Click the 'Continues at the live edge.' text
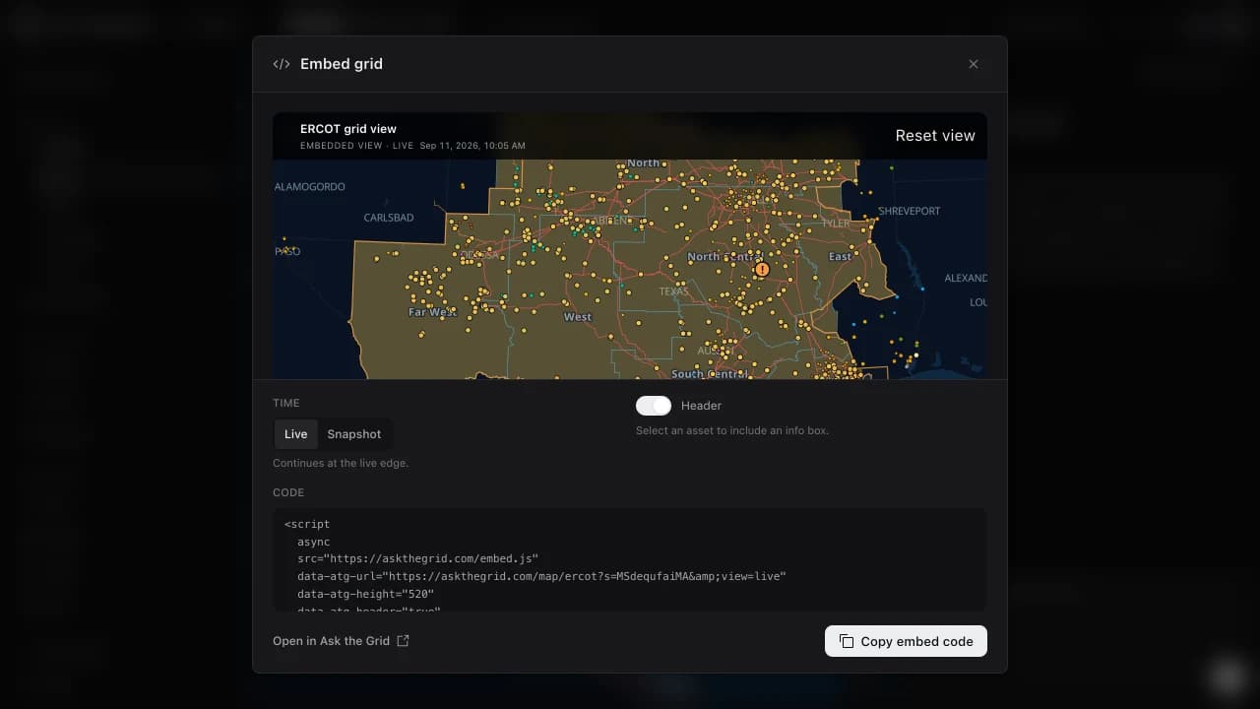The height and width of the screenshot is (709, 1260). [341, 463]
